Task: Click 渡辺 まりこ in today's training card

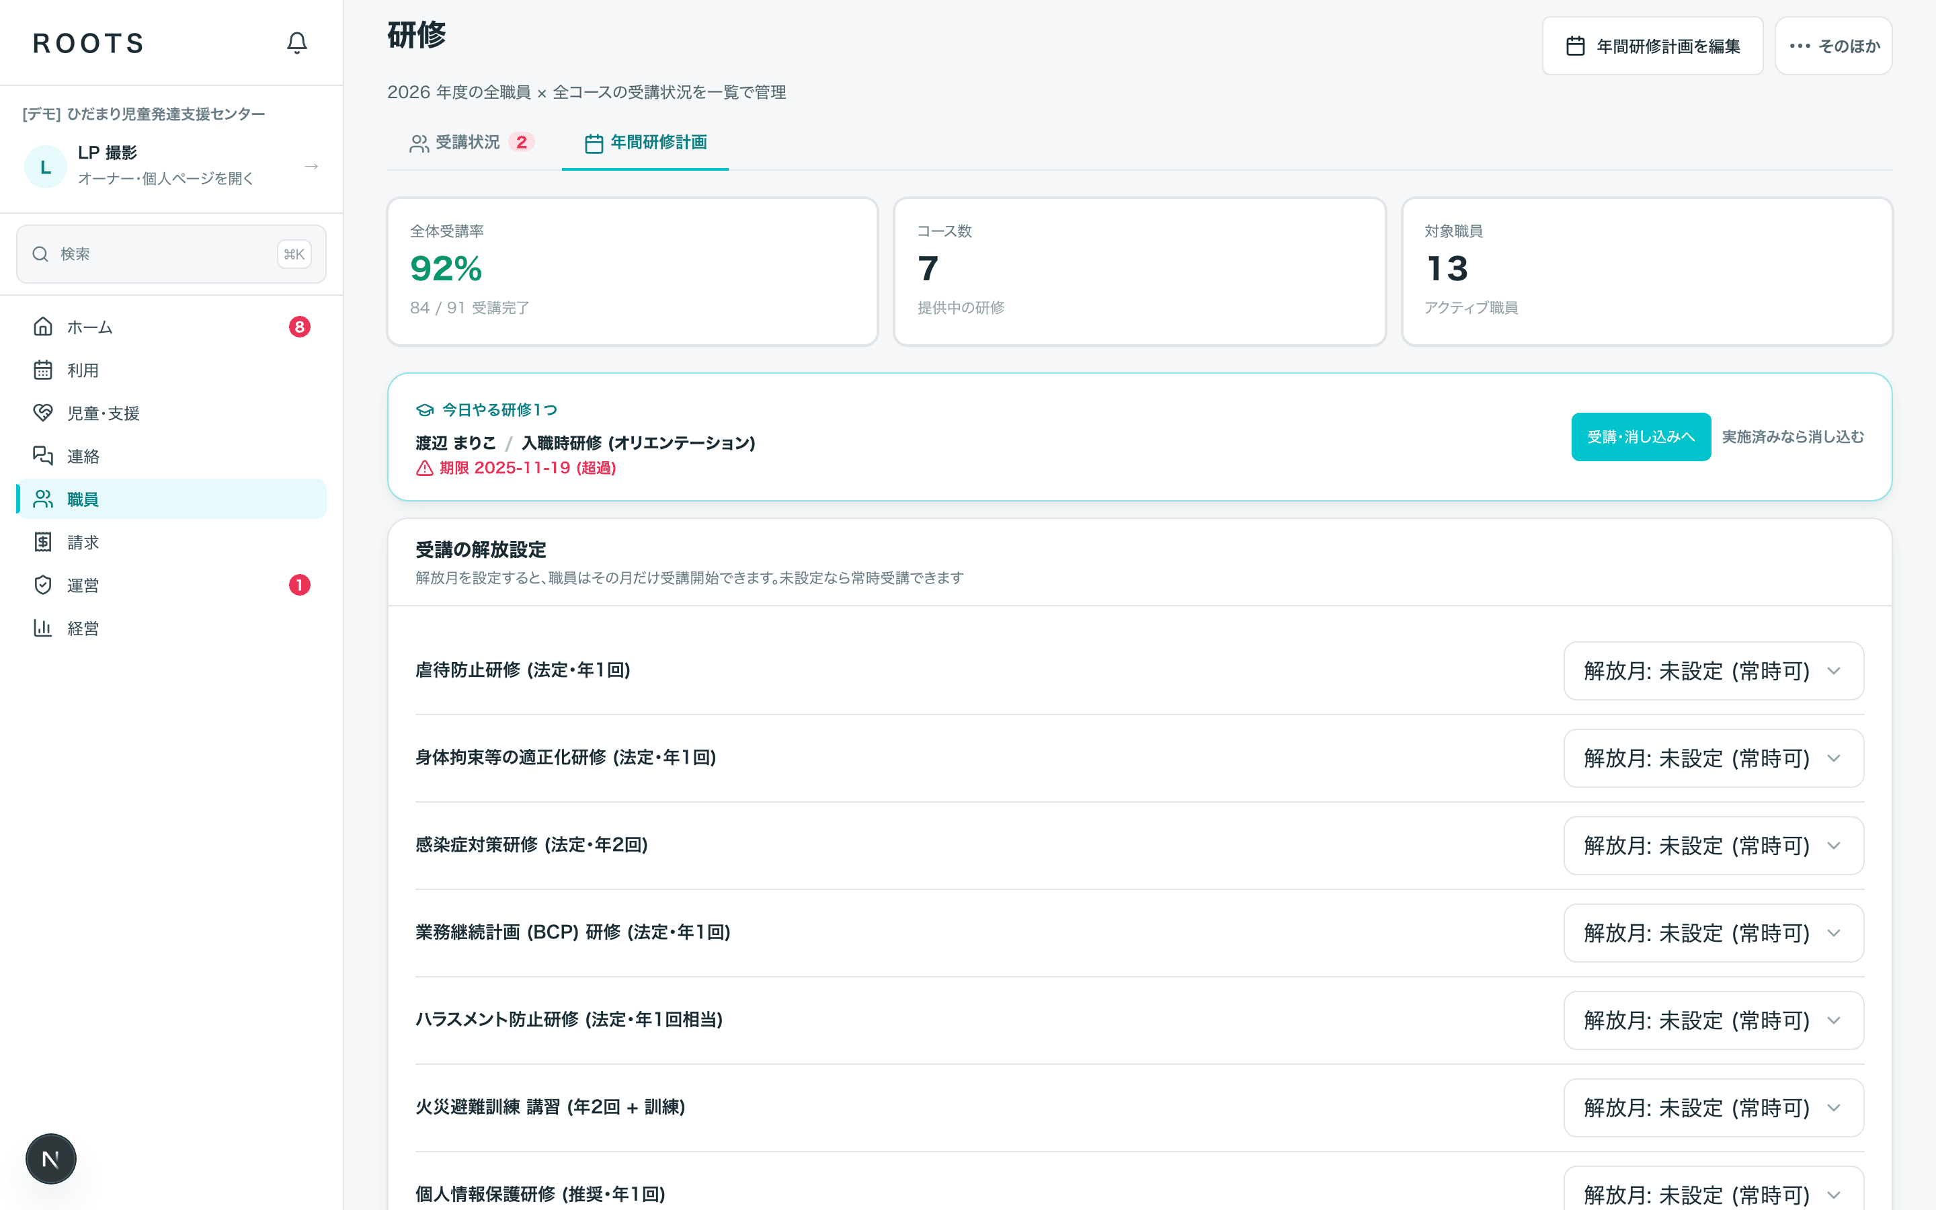Action: (456, 442)
